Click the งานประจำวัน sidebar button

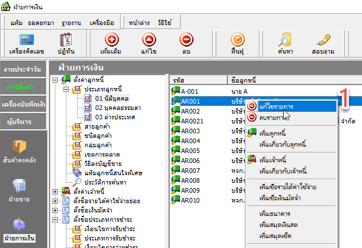tap(23, 70)
